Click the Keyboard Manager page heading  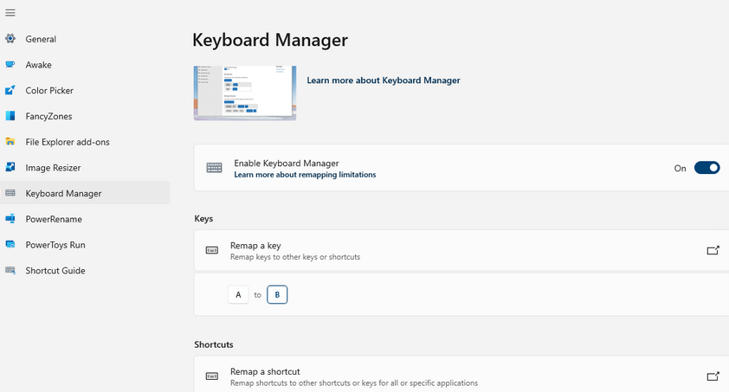click(270, 40)
